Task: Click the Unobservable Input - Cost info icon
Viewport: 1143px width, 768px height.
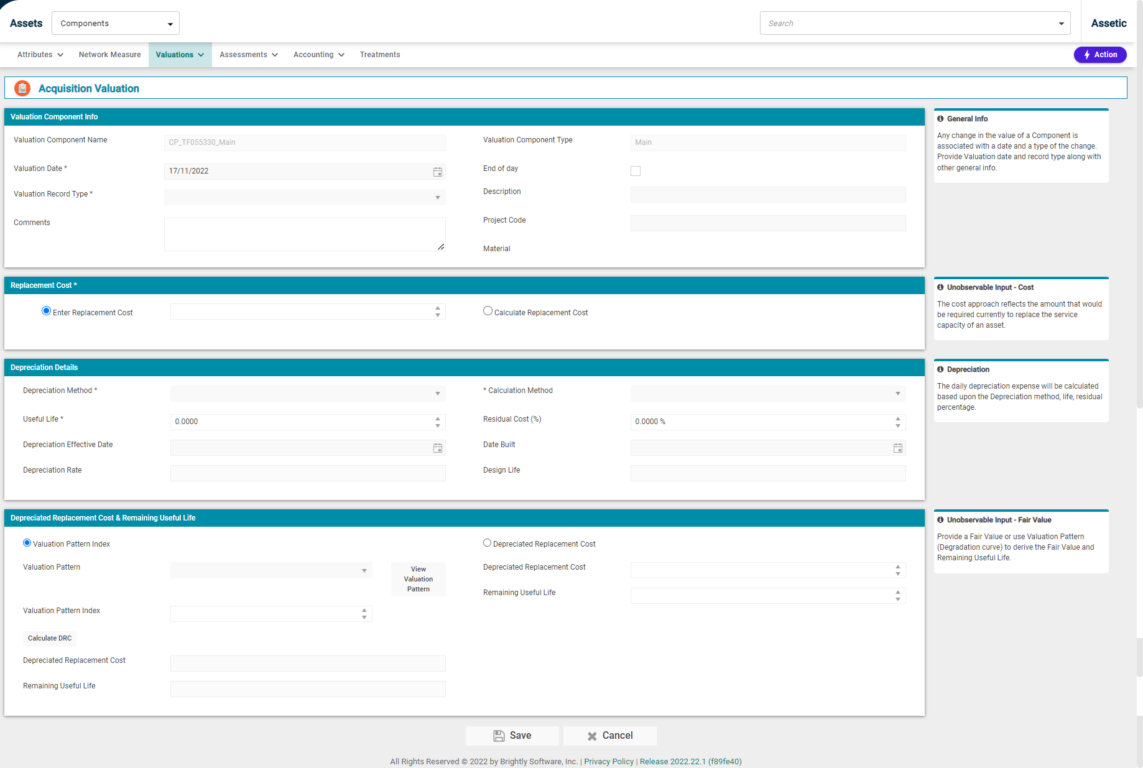Action: click(940, 287)
